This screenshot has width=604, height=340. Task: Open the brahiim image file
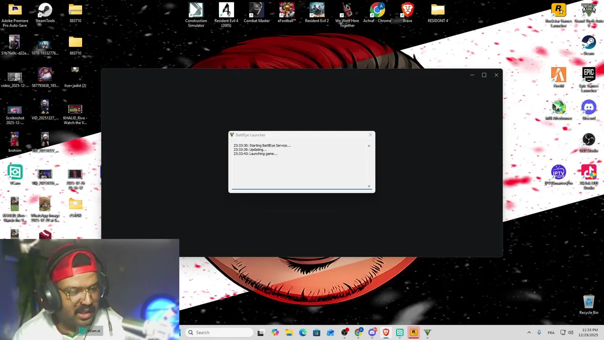click(x=15, y=143)
